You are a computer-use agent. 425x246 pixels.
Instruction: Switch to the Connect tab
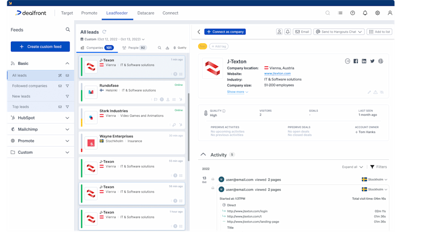[170, 13]
